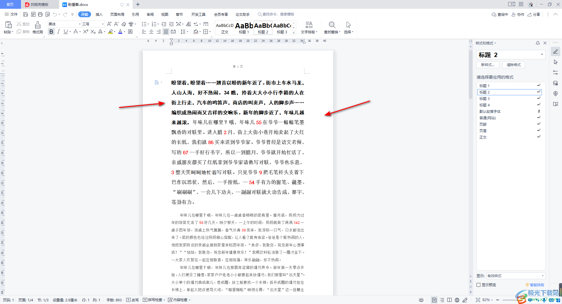Image resolution: width=562 pixels, height=304 pixels.
Task: Decrease font size with the A- icon
Action: pyautogui.click(x=116, y=24)
